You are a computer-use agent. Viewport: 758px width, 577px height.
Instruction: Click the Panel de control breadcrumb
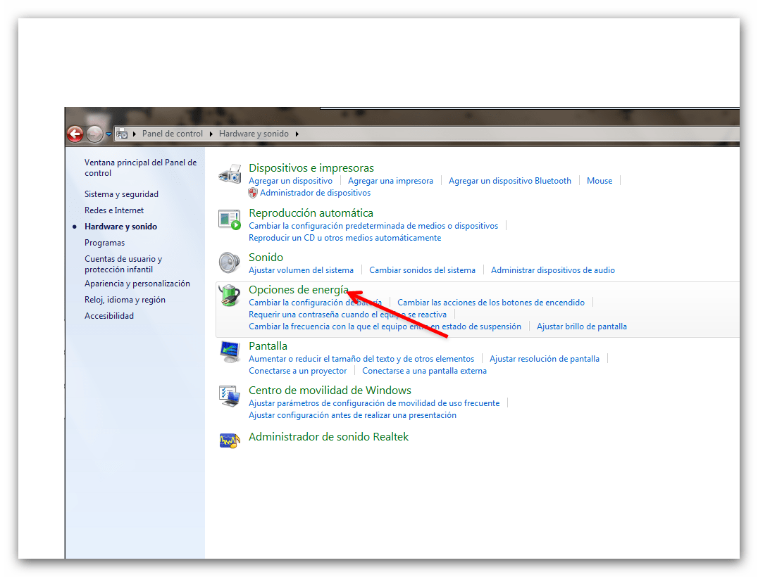tap(172, 134)
